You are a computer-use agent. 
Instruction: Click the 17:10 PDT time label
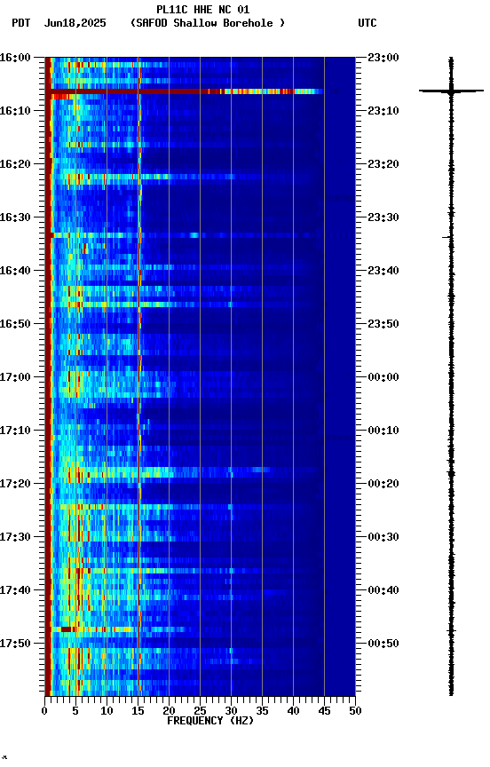15,431
